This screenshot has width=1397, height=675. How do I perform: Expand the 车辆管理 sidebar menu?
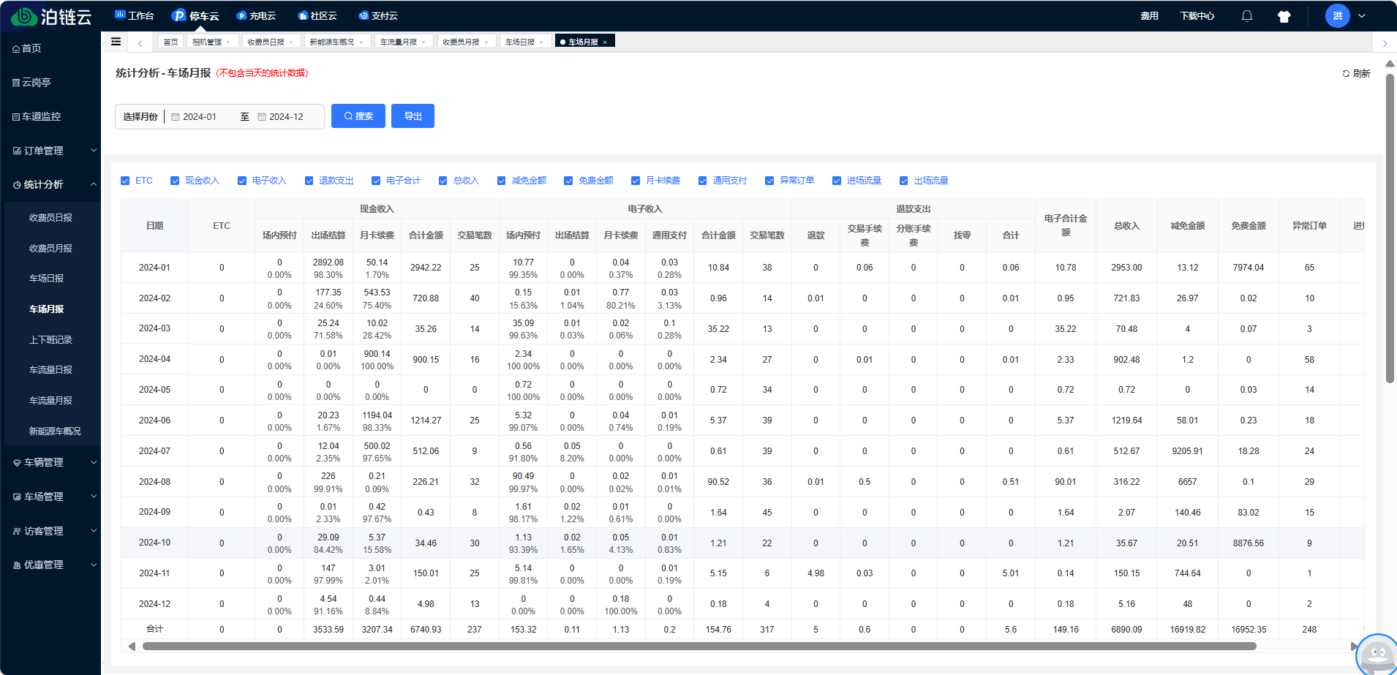(x=50, y=462)
